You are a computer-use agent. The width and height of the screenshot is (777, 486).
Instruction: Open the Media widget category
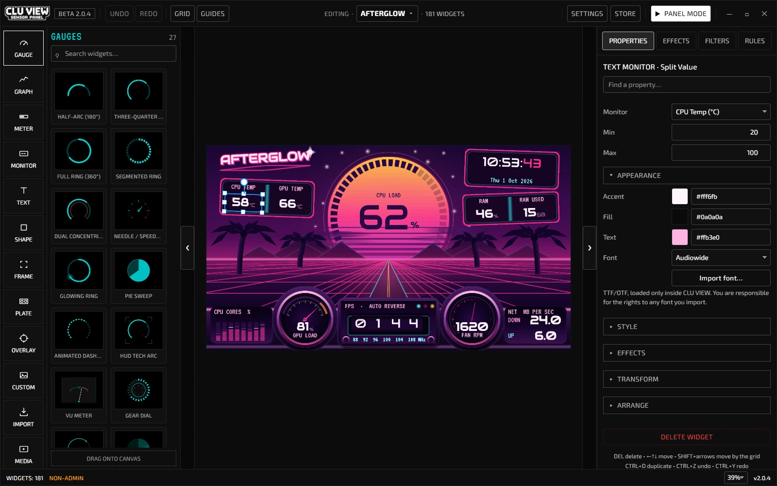click(23, 453)
